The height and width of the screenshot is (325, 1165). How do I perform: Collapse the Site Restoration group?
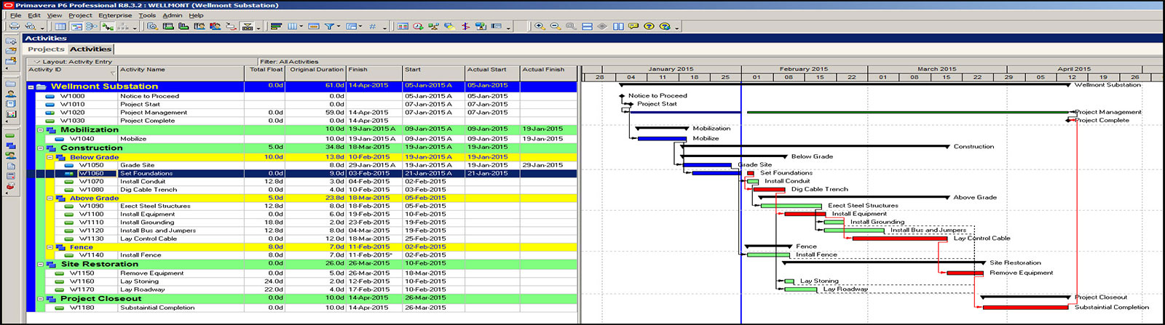[x=41, y=264]
